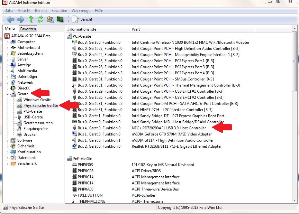Click the Drucker printer icon in the tree
The image size is (299, 214).
coord(19,135)
